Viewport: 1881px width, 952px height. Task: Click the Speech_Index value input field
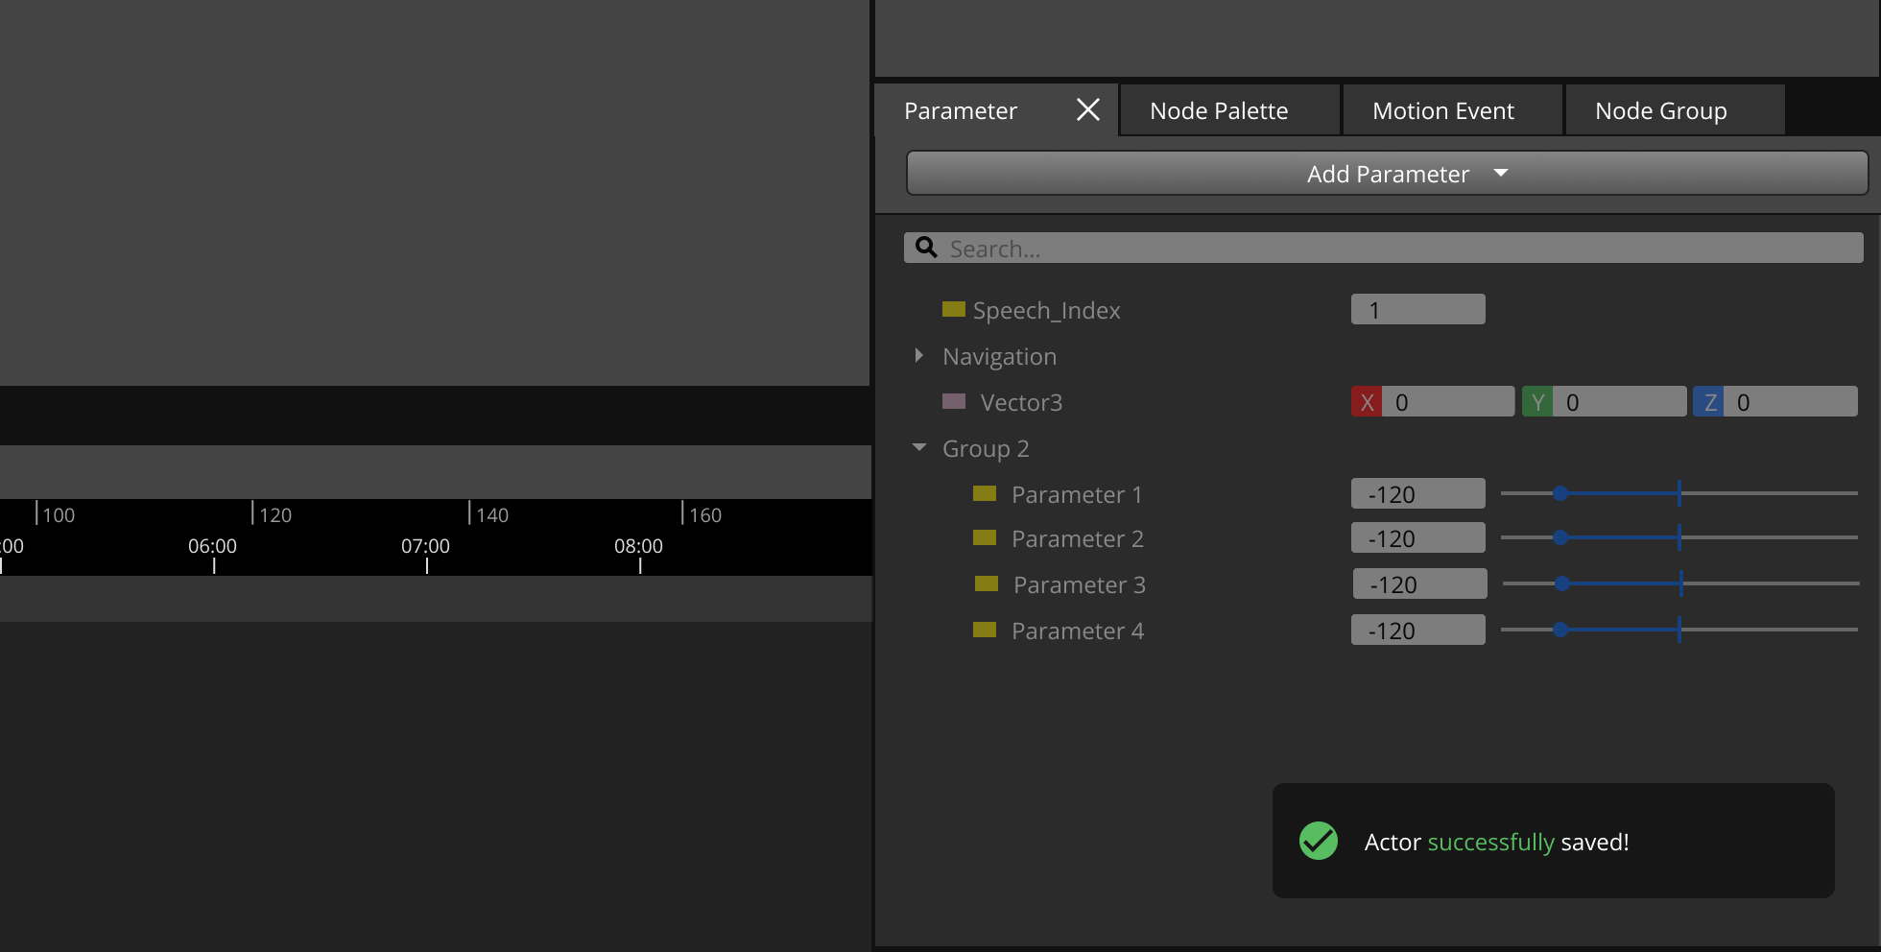tap(1417, 309)
